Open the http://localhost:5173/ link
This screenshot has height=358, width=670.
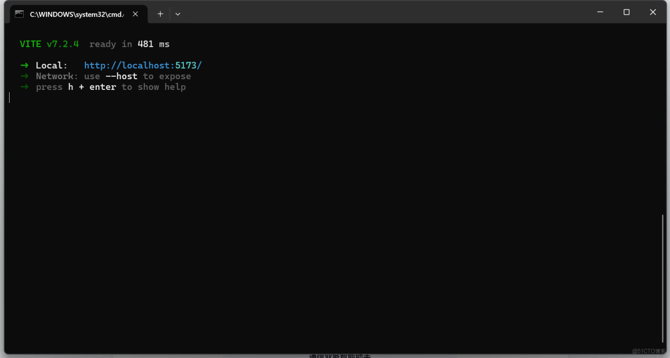point(143,65)
